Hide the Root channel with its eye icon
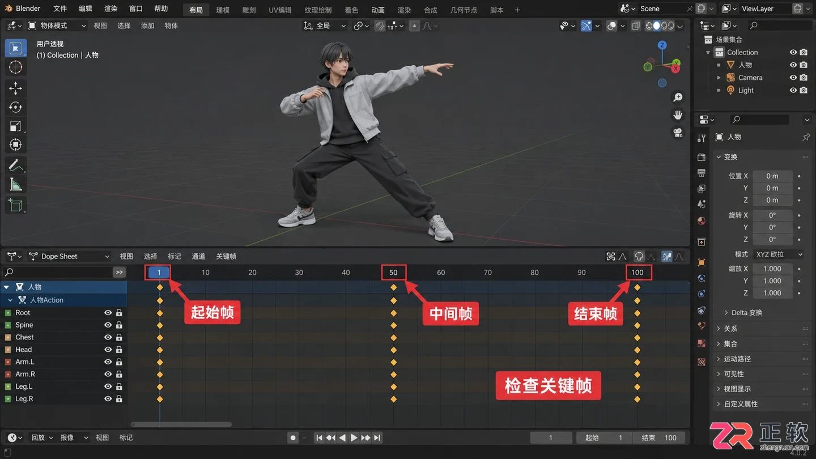816x459 pixels. coord(108,313)
